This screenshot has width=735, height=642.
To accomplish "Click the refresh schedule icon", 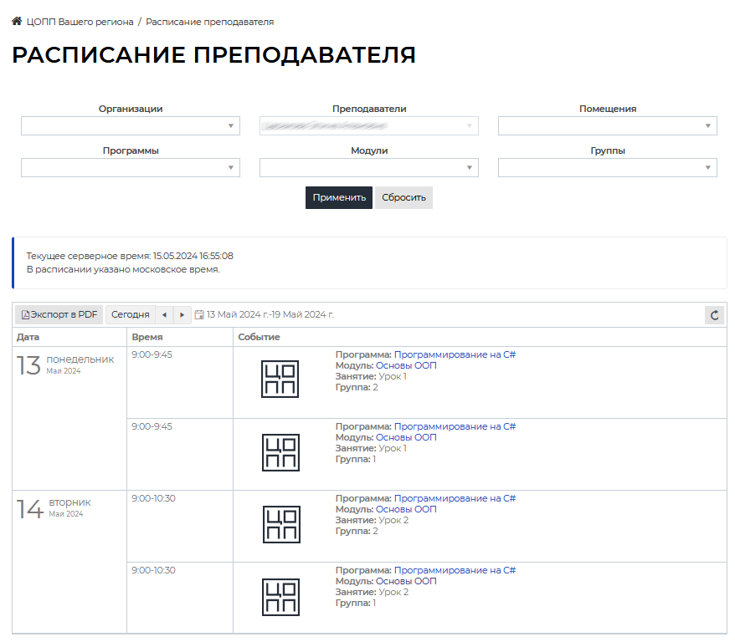I will tap(714, 315).
